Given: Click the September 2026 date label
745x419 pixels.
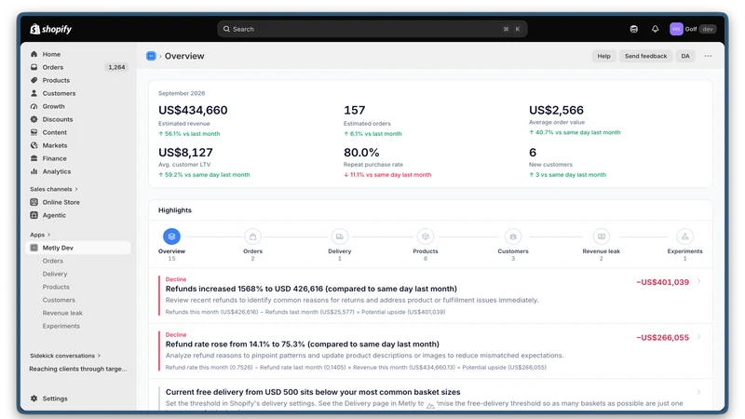Looking at the screenshot, I should (x=182, y=93).
